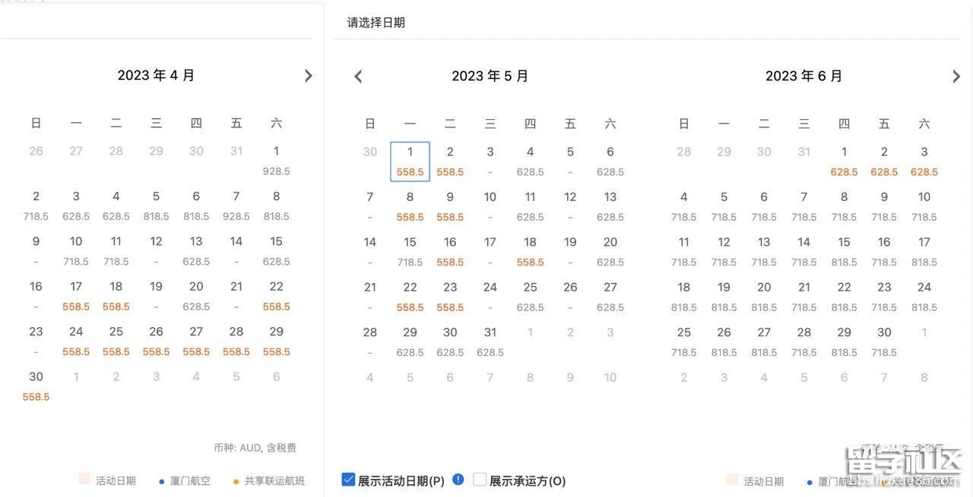This screenshot has width=973, height=497.
Task: Choose June 3 priced 628.5
Action: 924,162
